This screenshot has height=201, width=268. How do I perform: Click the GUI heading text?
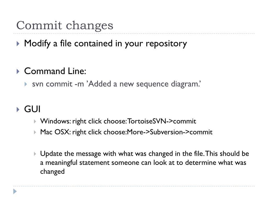(32, 109)
